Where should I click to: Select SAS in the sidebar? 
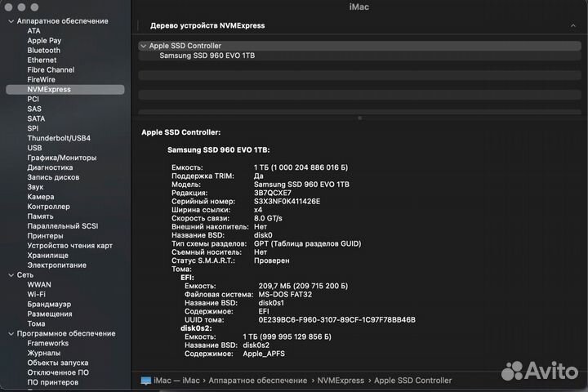point(34,109)
